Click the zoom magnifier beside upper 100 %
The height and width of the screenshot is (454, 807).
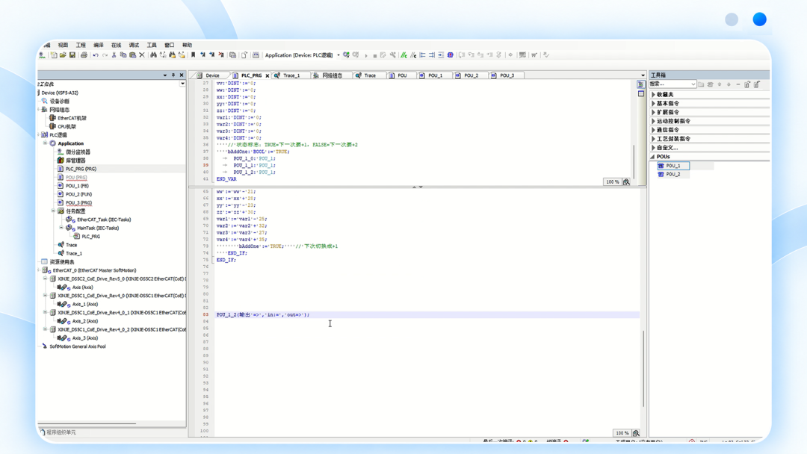tap(626, 182)
